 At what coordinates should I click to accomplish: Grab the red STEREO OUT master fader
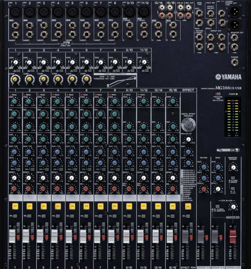coord(233,236)
